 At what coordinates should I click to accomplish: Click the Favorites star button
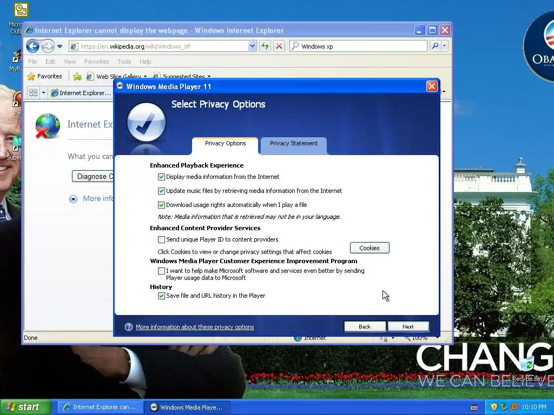[x=44, y=76]
